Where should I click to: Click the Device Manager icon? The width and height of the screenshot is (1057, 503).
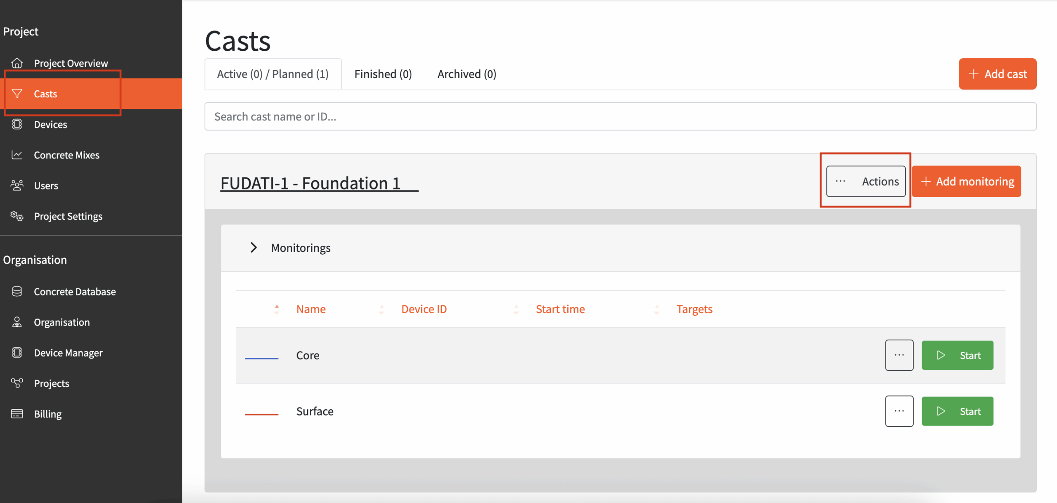point(17,352)
